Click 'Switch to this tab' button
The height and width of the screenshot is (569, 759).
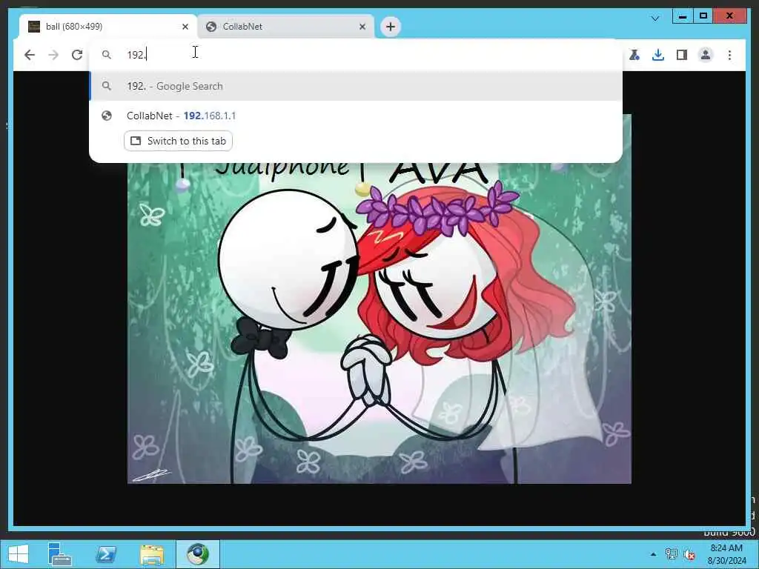[x=178, y=141]
